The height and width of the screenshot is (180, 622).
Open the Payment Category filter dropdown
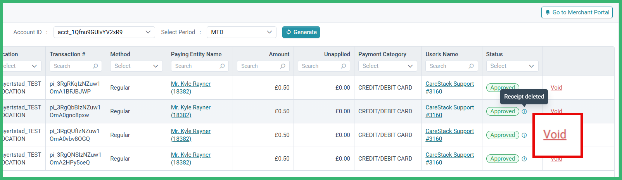tap(388, 66)
